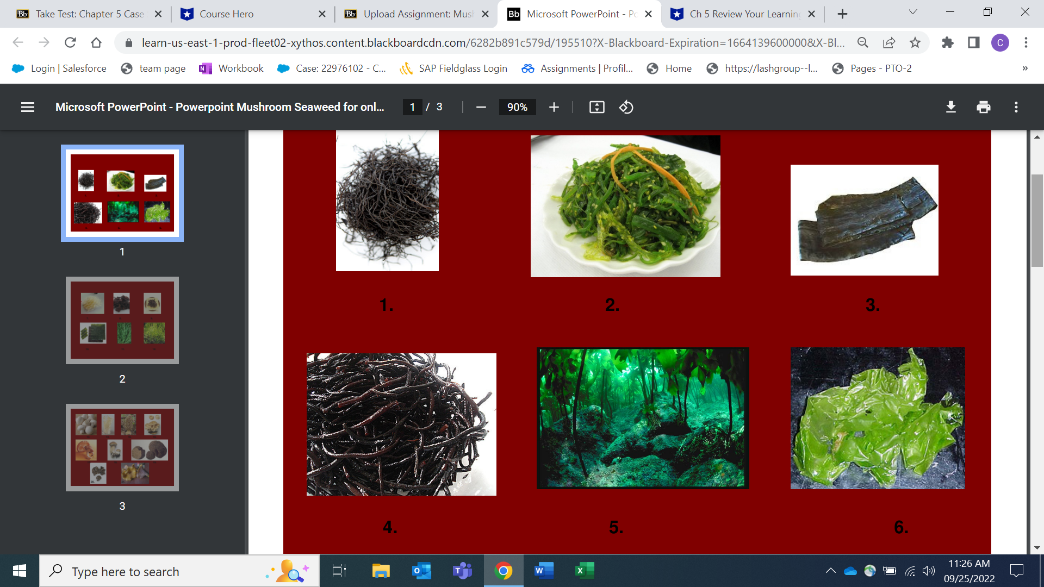
Task: Click the zoom in plus button
Action: [x=554, y=107]
